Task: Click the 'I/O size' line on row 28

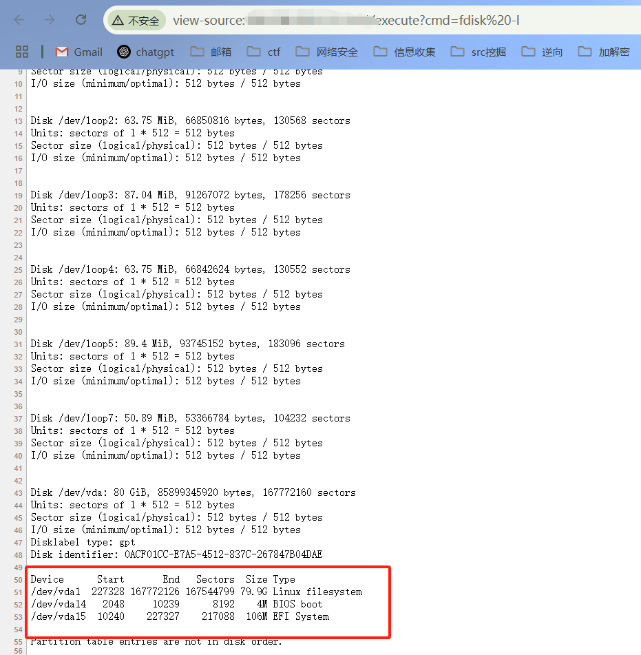Action: point(165,306)
